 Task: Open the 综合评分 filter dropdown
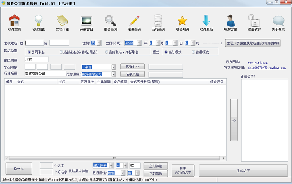(111, 165)
